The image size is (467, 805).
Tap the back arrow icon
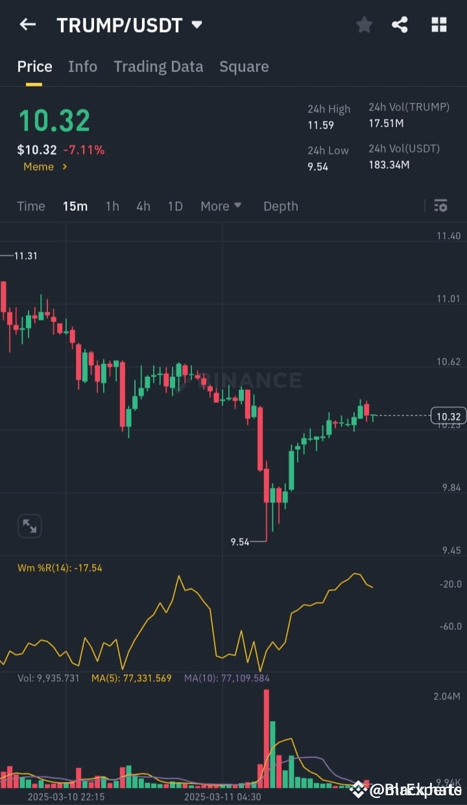click(27, 25)
